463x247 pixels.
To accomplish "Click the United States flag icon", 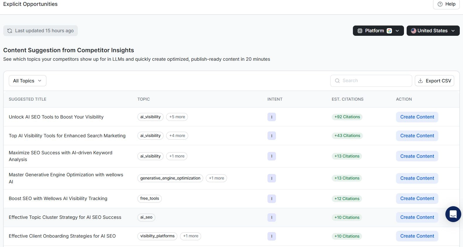I will (x=413, y=31).
